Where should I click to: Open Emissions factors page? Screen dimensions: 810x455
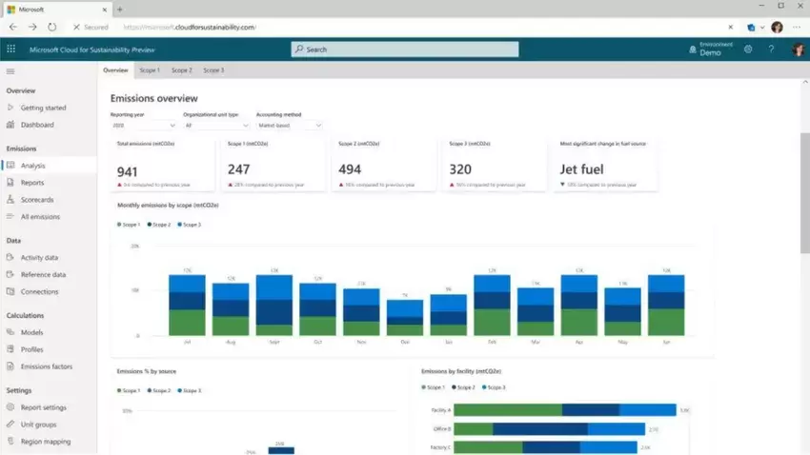(47, 366)
